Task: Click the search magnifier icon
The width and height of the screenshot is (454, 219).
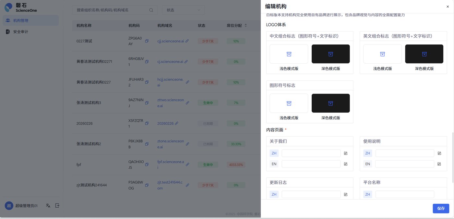Action: click(x=151, y=10)
